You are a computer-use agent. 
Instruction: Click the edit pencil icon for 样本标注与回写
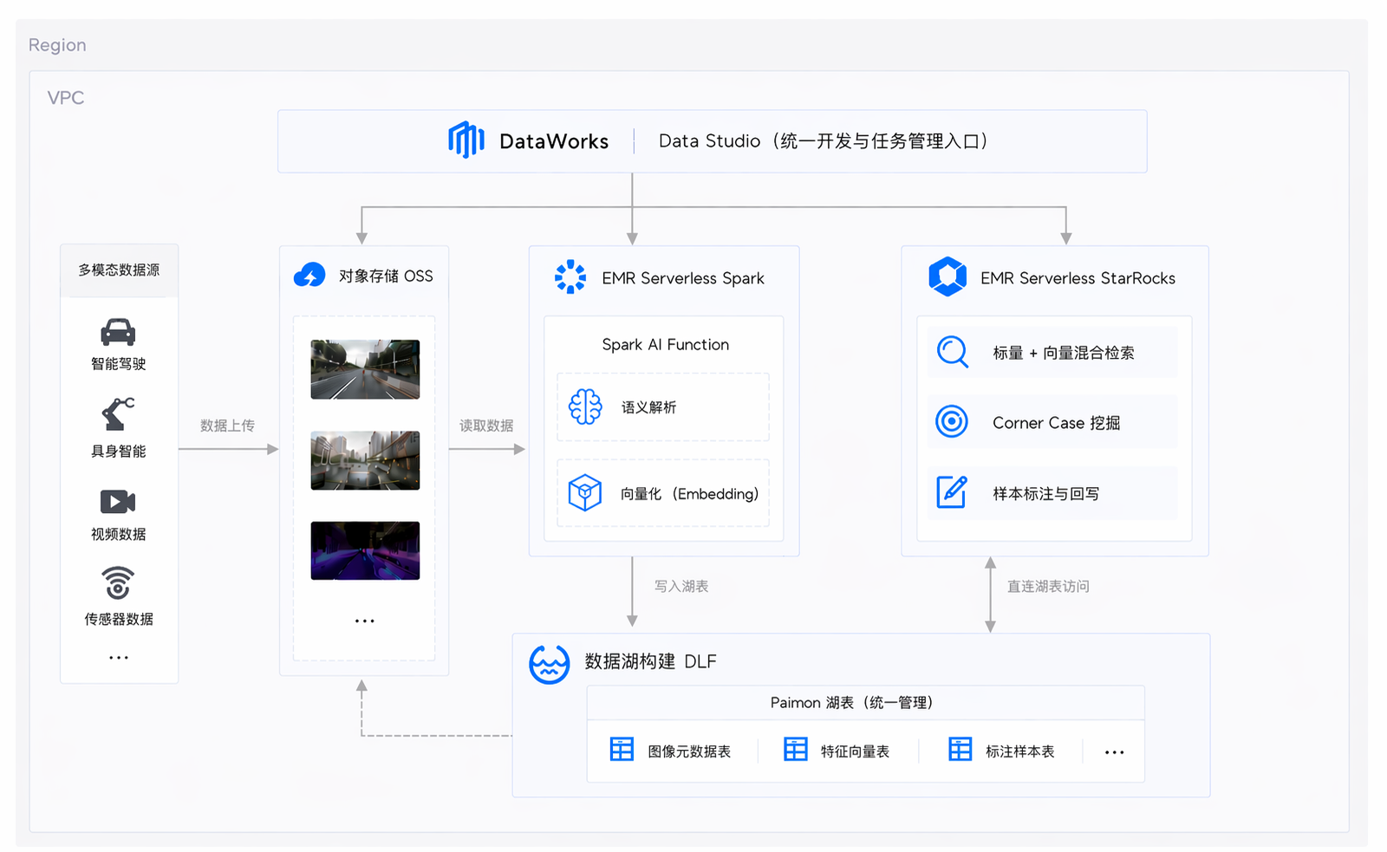click(x=952, y=492)
